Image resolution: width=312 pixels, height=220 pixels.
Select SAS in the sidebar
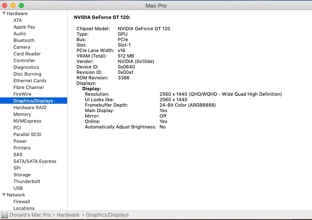18,155
